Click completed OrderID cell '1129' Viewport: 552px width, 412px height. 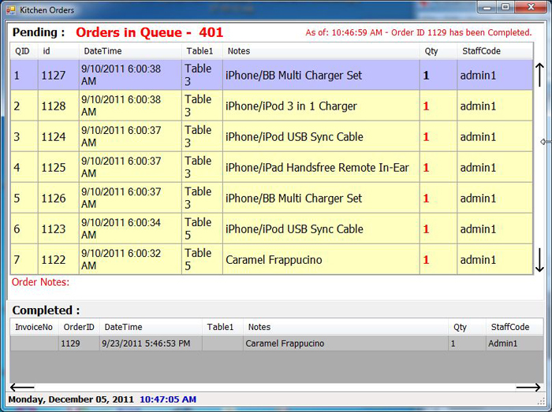tap(79, 343)
